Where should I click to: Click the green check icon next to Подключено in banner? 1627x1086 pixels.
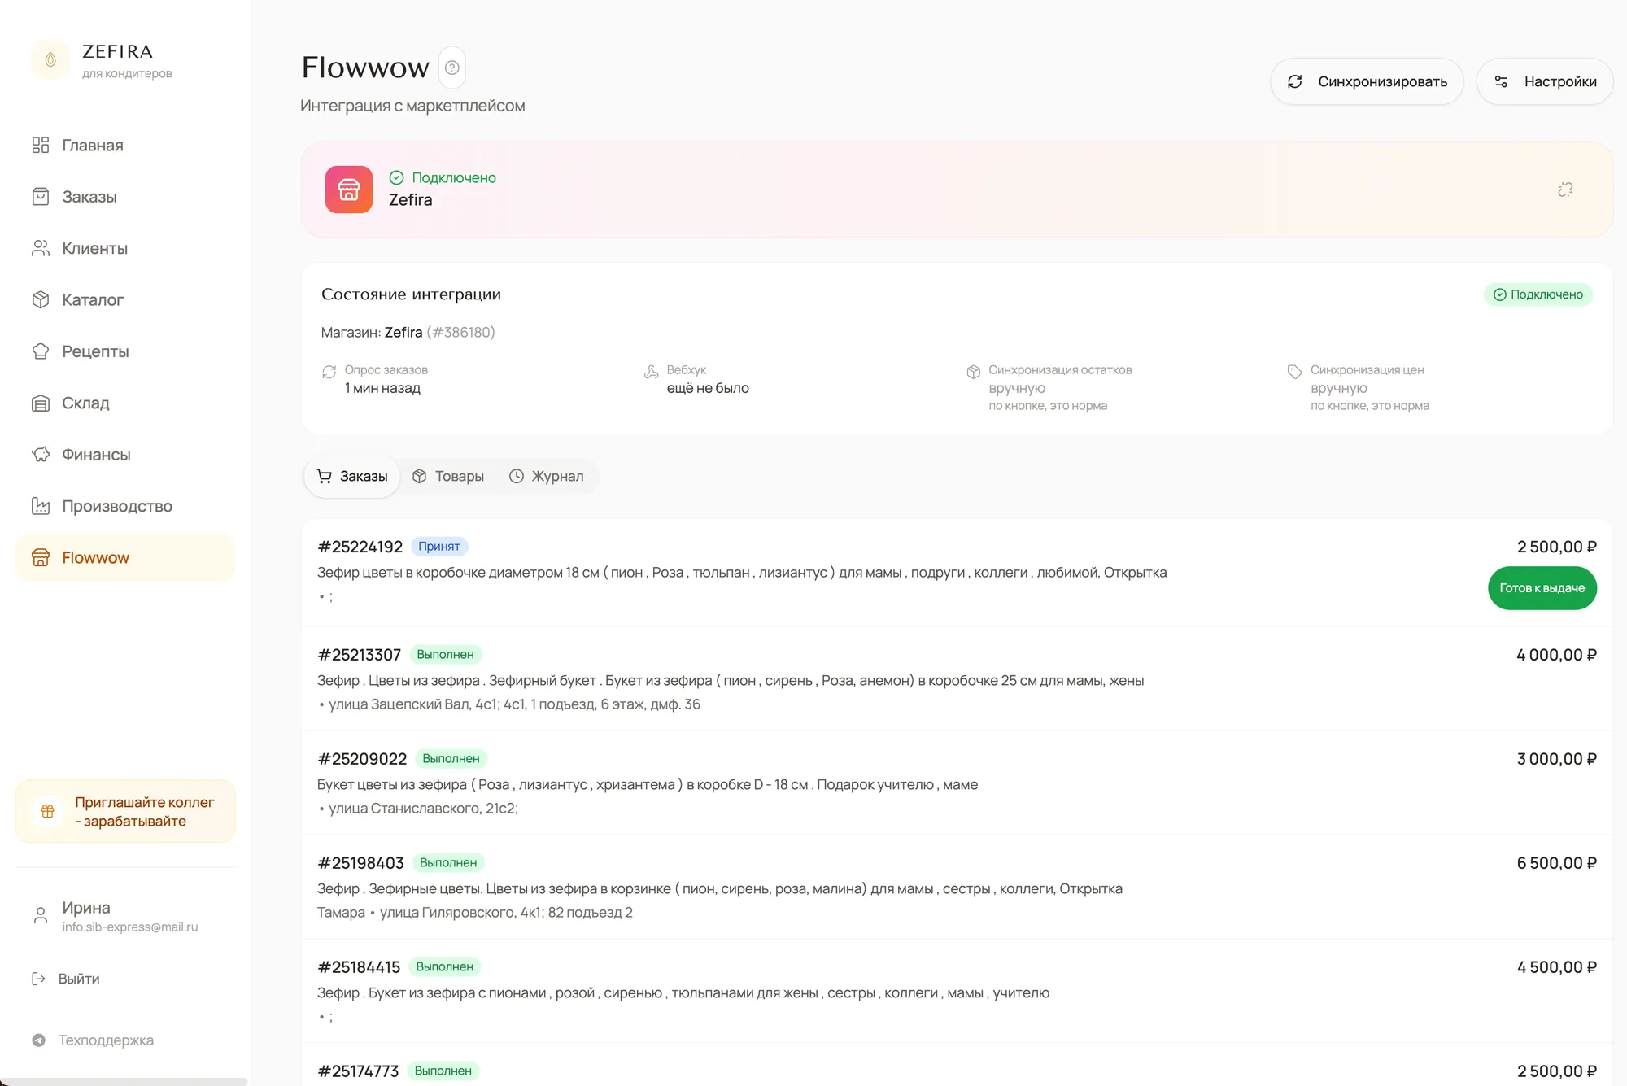(397, 177)
